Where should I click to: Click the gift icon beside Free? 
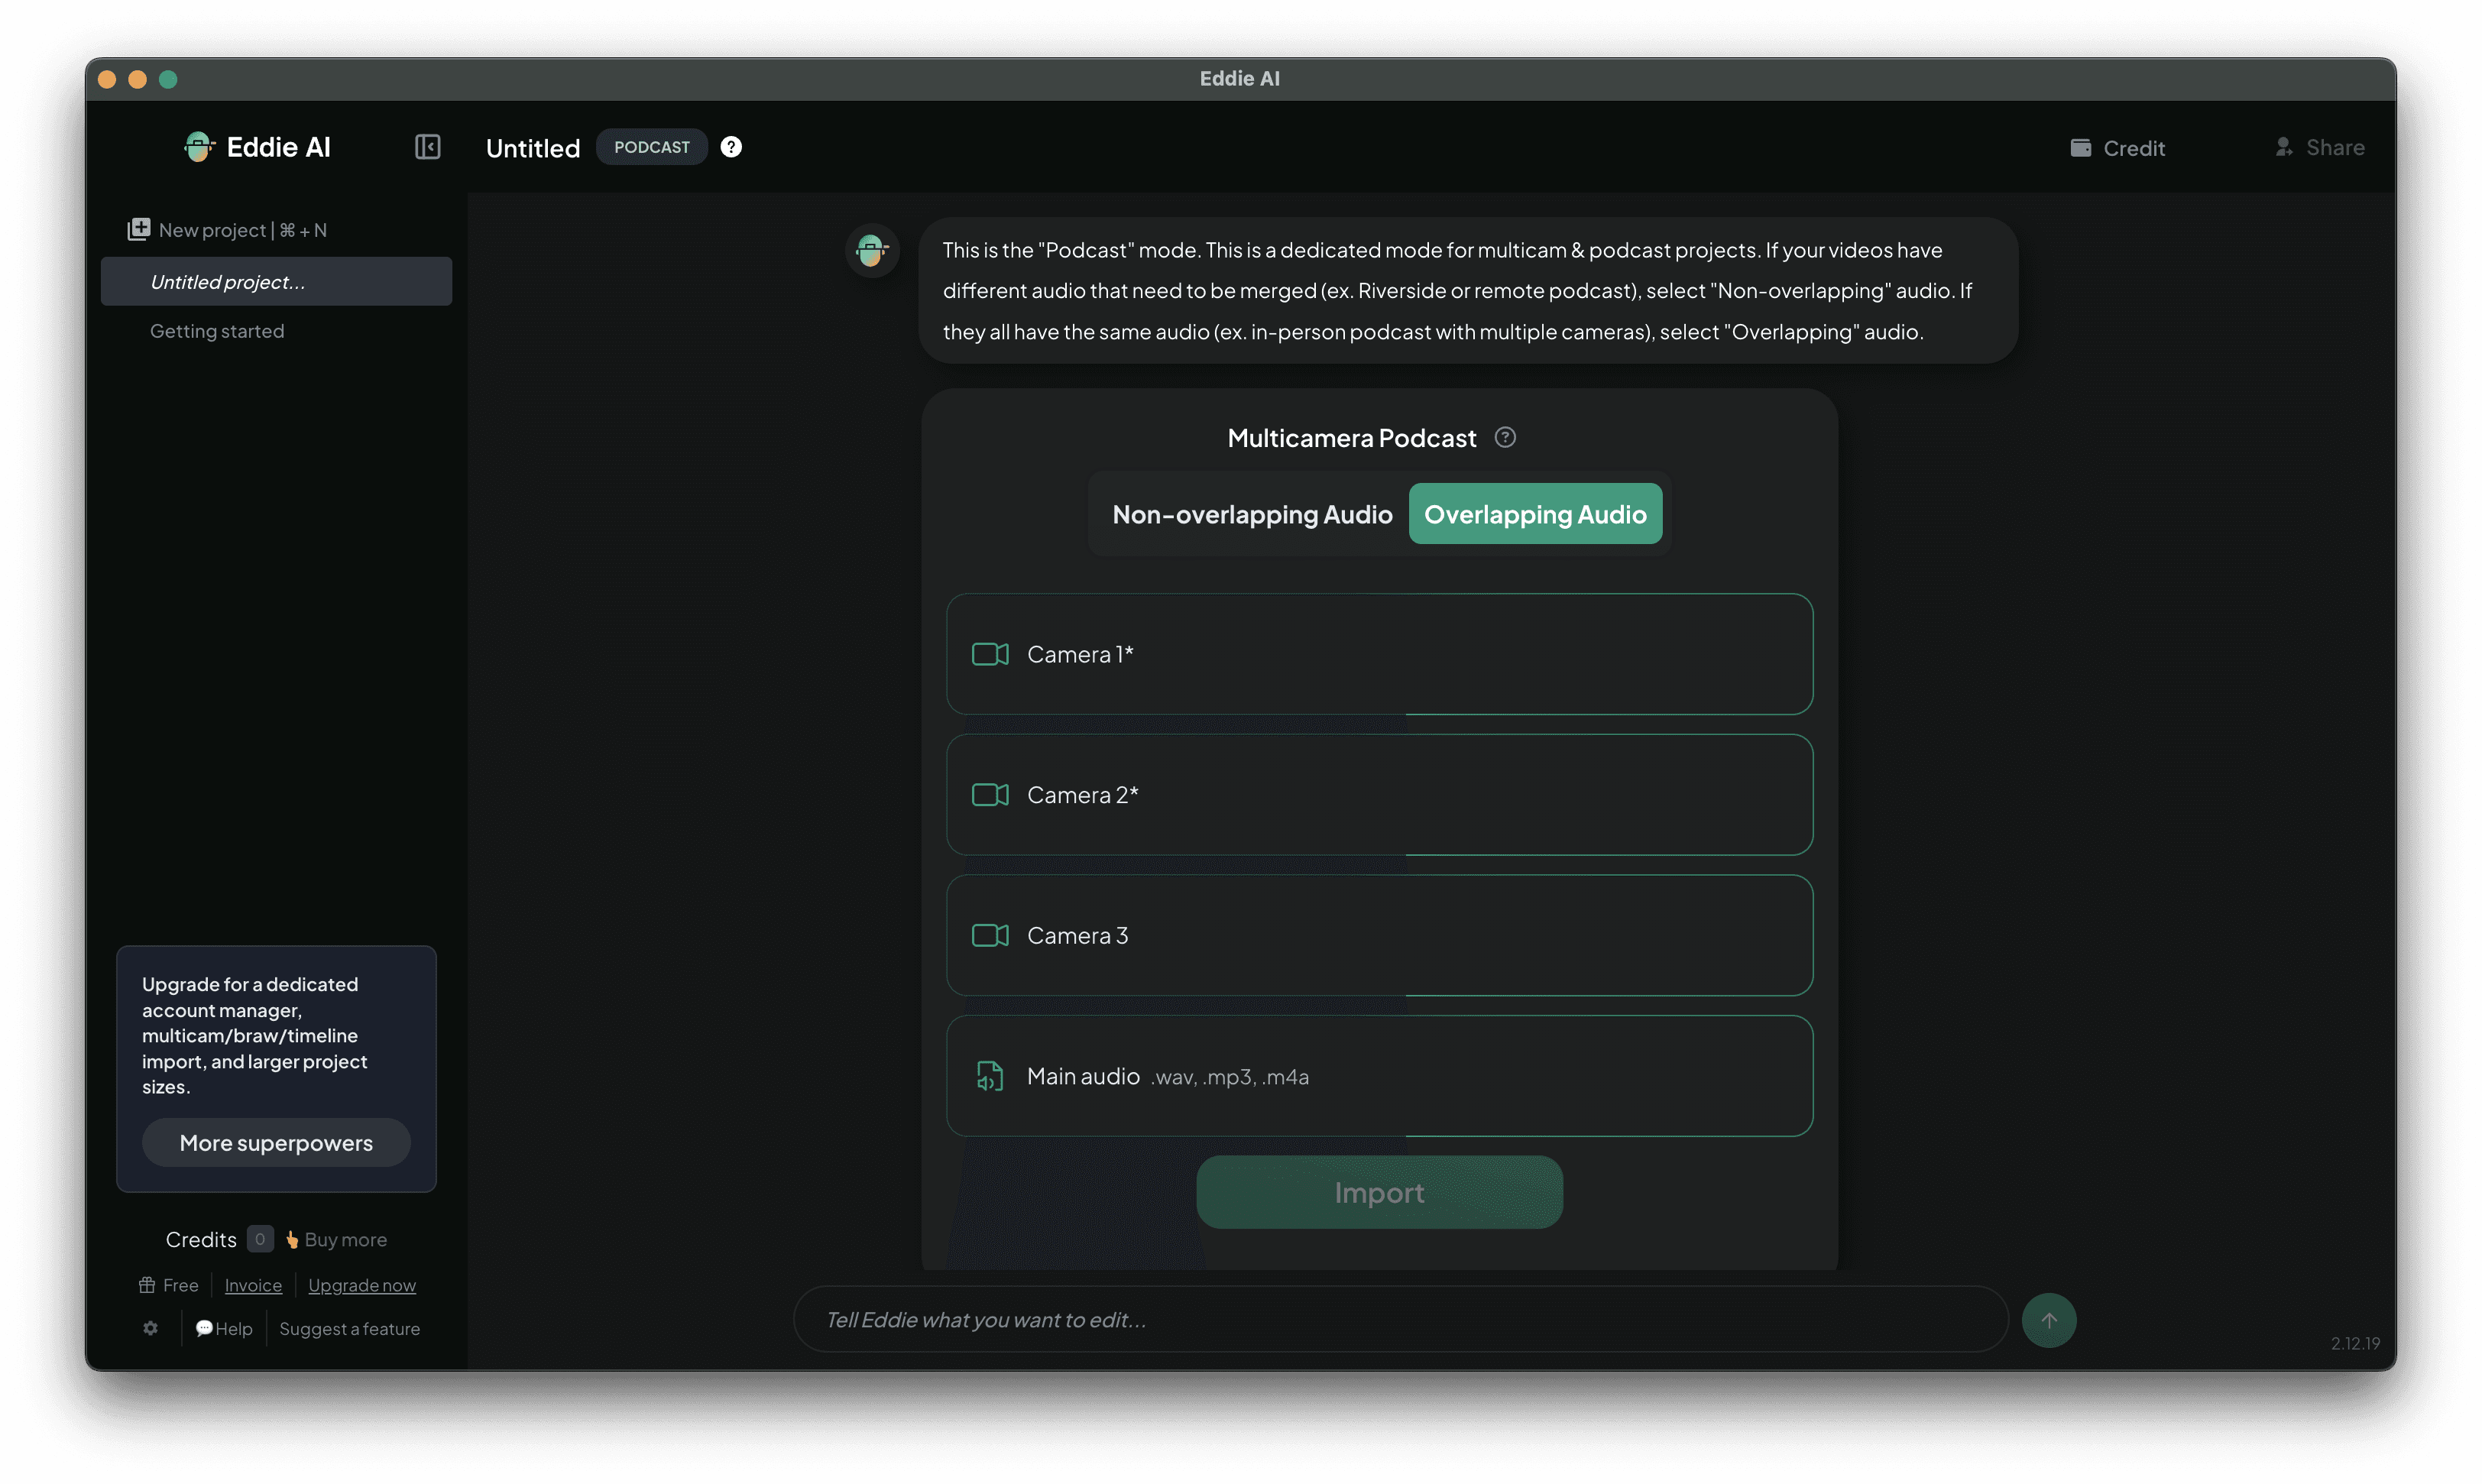tap(147, 1285)
